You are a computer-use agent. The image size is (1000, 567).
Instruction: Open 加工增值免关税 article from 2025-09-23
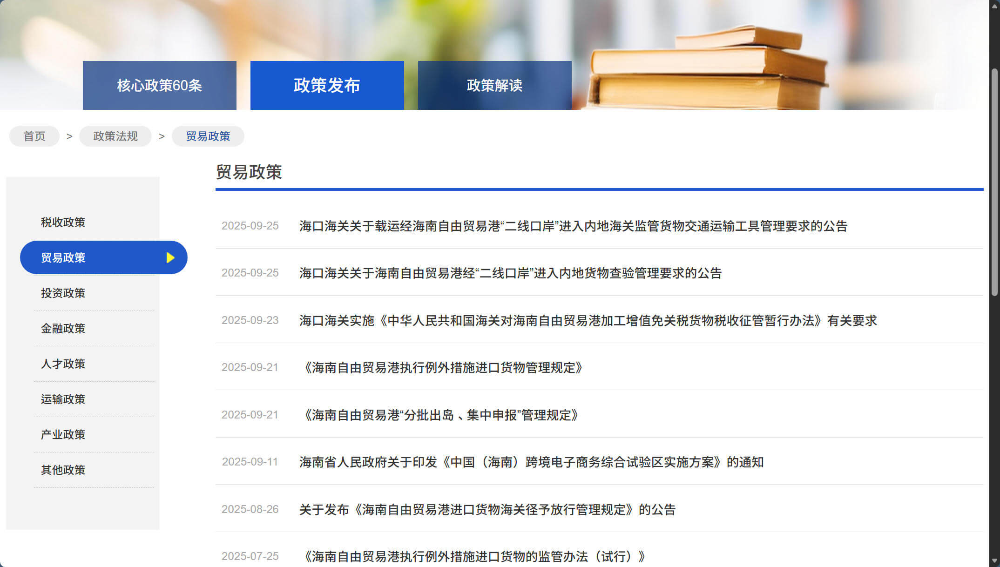588,321
